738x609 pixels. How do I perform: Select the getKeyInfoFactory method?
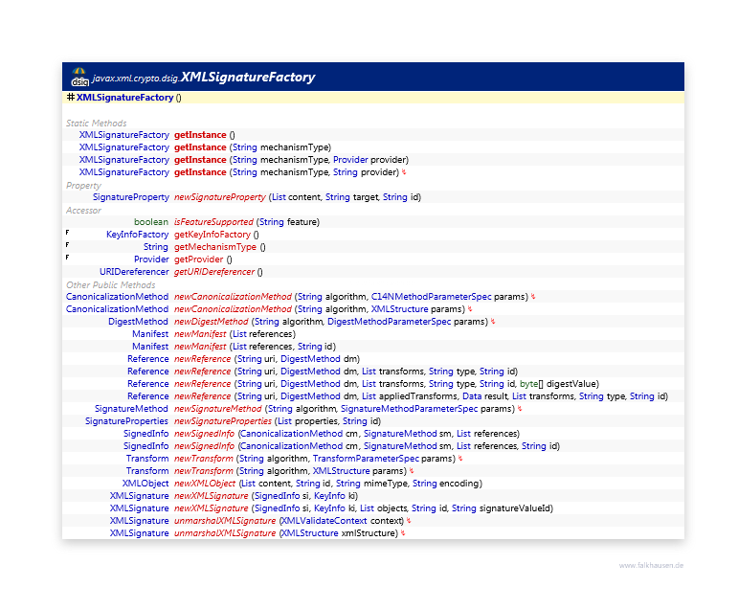tap(212, 235)
